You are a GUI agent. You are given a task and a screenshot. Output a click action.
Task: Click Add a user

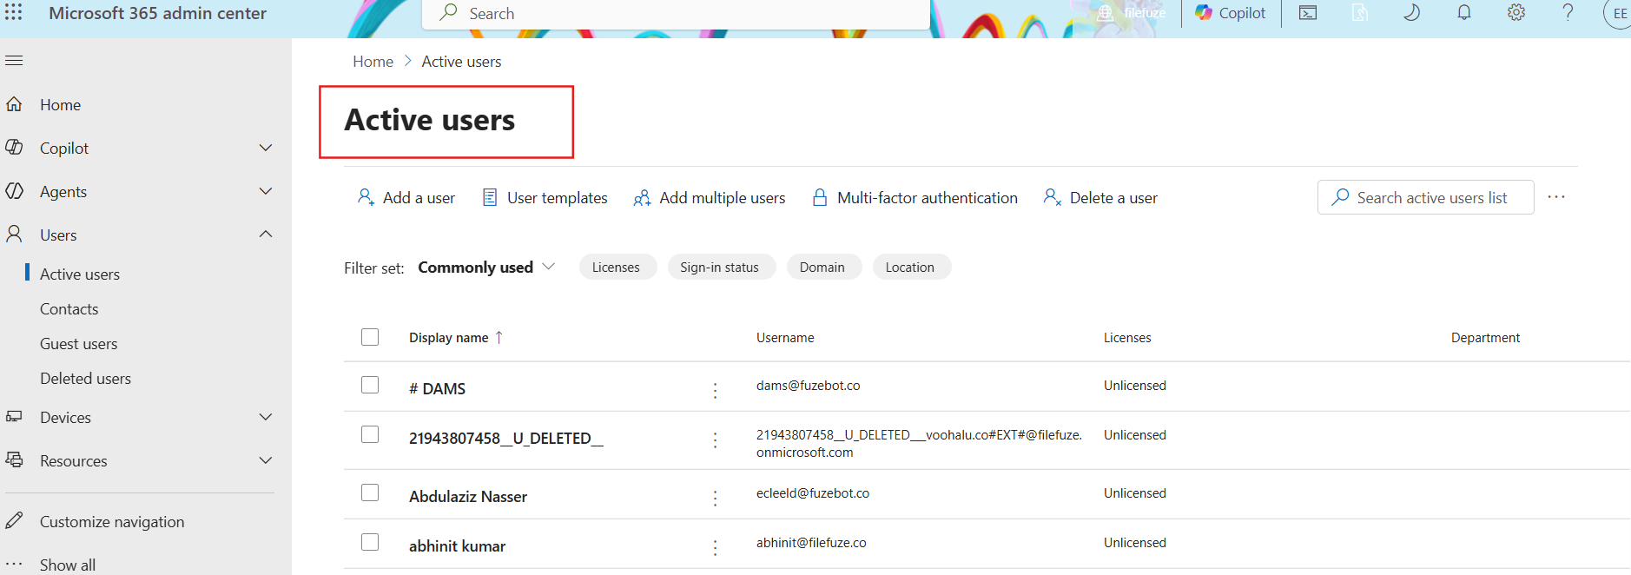click(x=406, y=198)
